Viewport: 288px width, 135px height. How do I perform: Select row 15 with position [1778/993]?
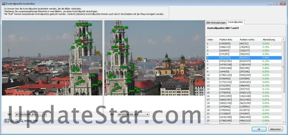pyautogui.click(x=244, y=93)
